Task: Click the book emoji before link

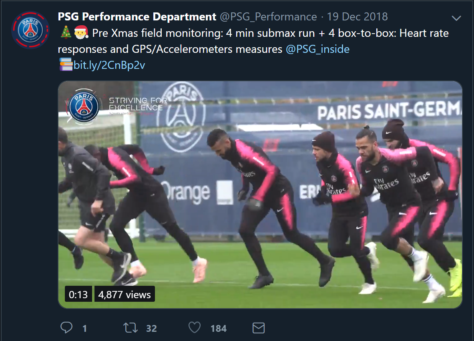Action: coord(66,65)
